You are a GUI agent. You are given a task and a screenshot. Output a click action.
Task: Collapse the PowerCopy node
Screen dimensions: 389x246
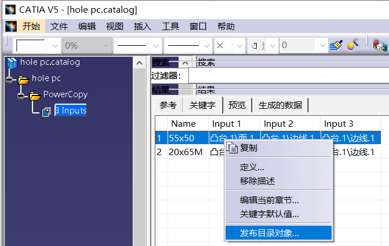point(21,96)
